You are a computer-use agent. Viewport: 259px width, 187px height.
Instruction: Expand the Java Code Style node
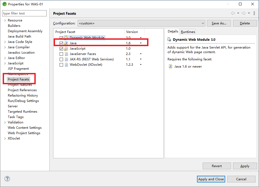tap(5, 42)
